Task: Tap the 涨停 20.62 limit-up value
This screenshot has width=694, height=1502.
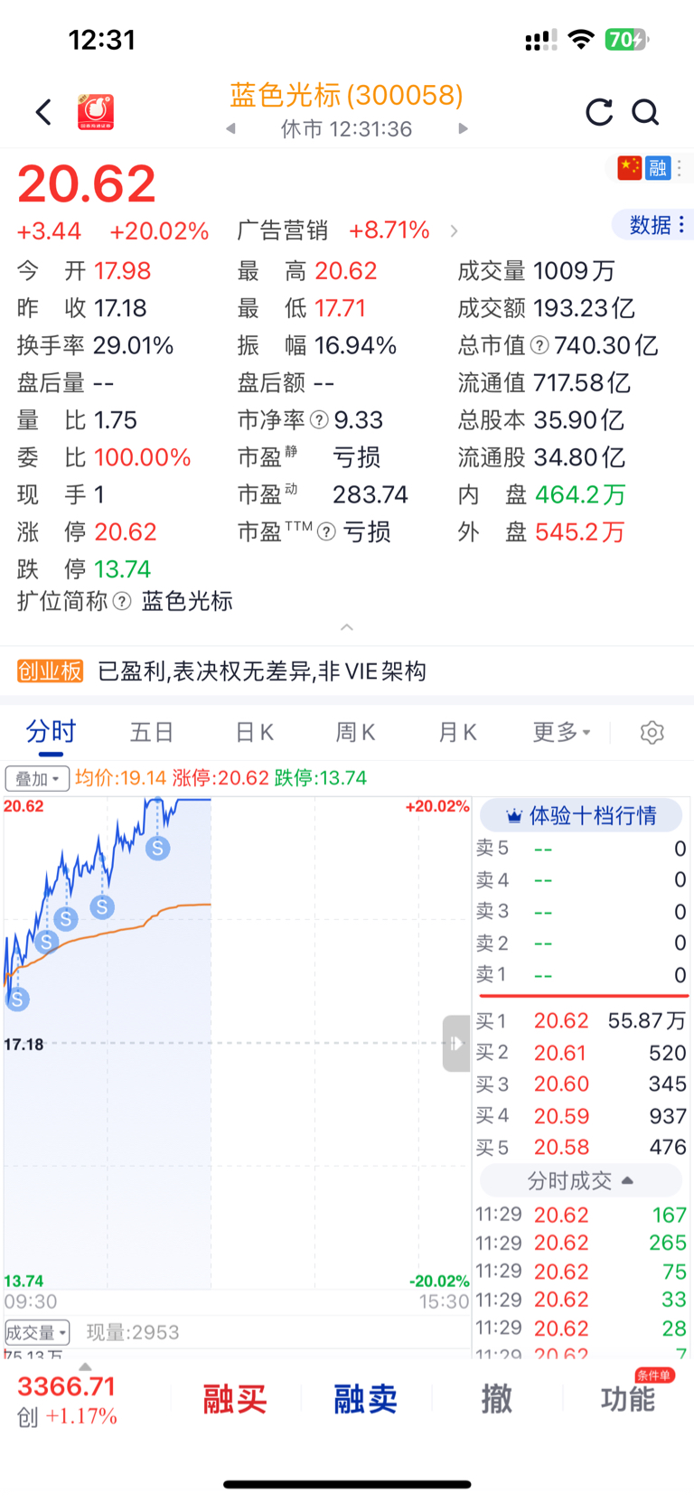Action: tap(126, 532)
